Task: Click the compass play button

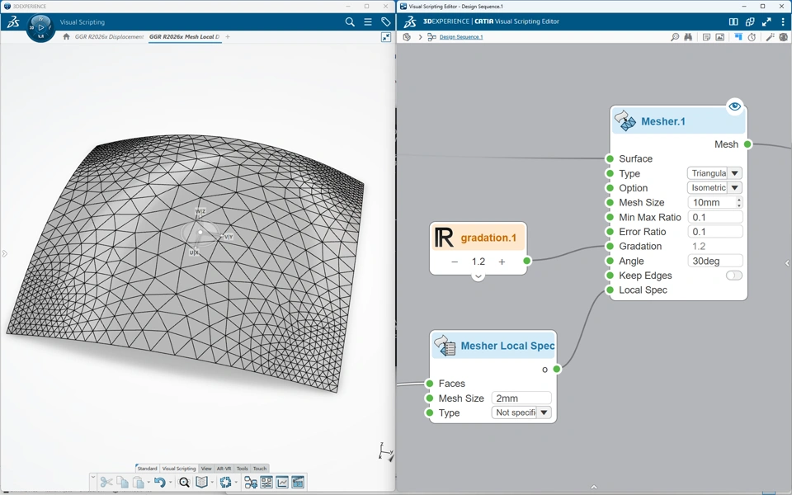Action: 40,27
